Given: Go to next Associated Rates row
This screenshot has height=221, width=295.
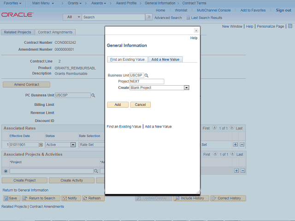Looking at the screenshot, I should coord(232,128).
